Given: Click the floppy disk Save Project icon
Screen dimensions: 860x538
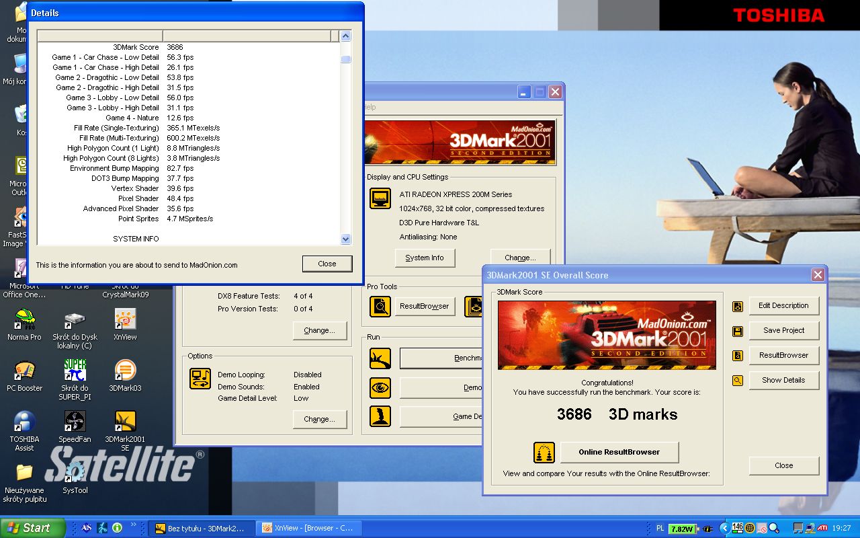Looking at the screenshot, I should pos(738,331).
